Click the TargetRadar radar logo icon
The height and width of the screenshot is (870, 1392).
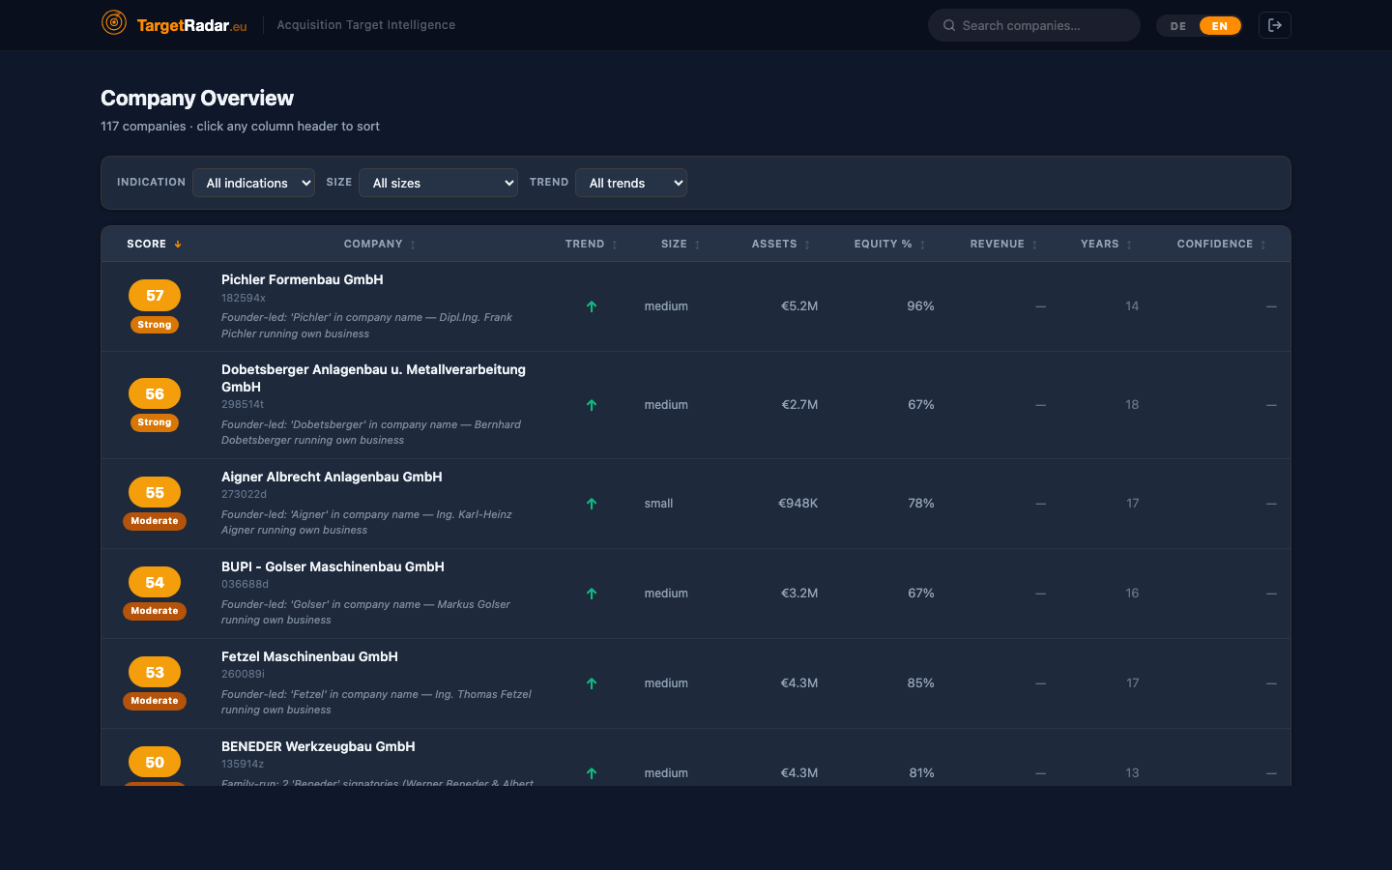coord(114,22)
